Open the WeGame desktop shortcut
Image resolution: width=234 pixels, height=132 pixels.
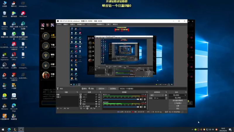coord(4,106)
